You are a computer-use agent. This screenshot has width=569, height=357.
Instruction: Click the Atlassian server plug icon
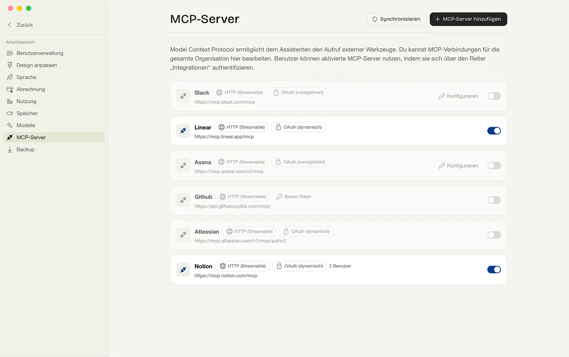click(x=183, y=235)
